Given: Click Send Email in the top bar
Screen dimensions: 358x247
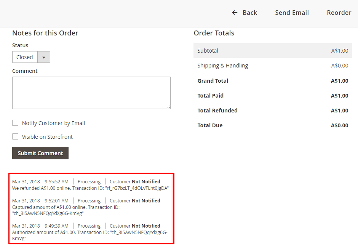Looking at the screenshot, I should click(292, 13).
